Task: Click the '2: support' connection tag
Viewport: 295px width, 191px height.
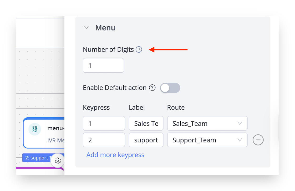Action: pyautogui.click(x=37, y=158)
